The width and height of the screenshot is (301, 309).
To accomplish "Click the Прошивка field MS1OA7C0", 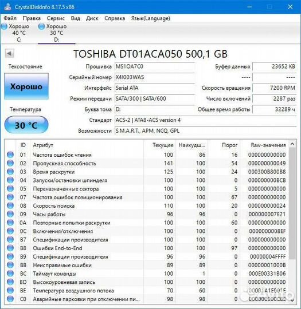I will (155, 66).
